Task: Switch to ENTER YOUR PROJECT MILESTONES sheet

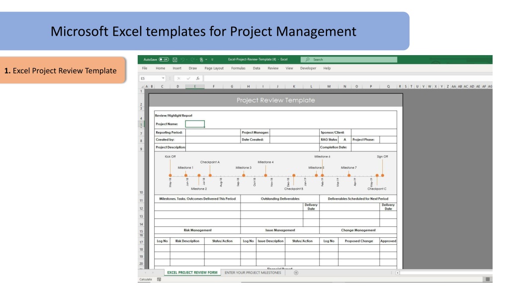Action: (x=253, y=273)
